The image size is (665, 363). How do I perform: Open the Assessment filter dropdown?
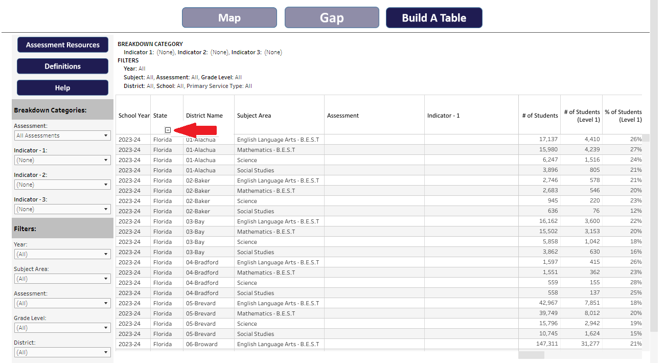[62, 303]
